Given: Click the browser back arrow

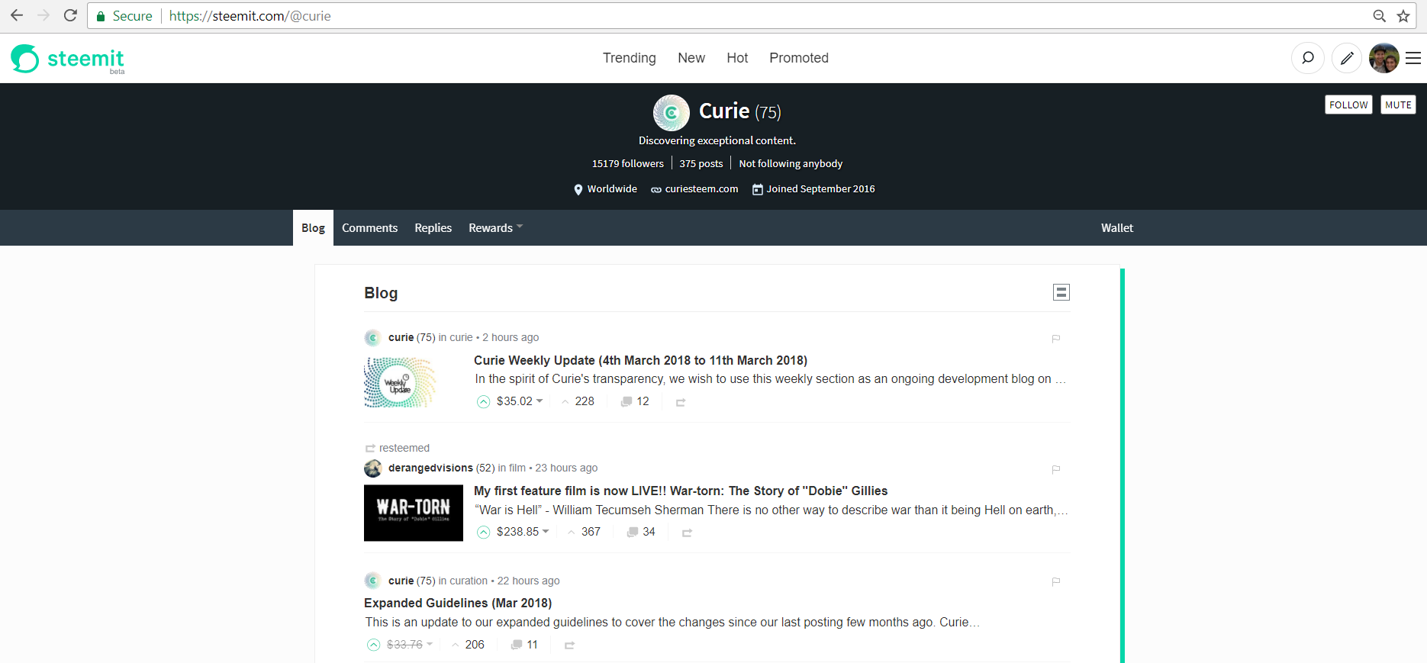Looking at the screenshot, I should pyautogui.click(x=17, y=15).
